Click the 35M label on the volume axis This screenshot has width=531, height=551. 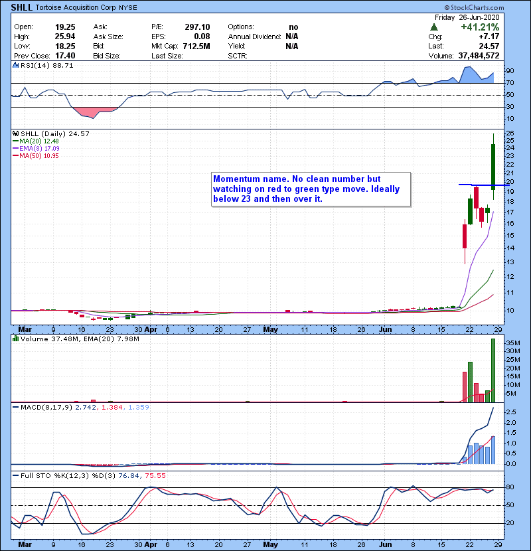coord(512,343)
